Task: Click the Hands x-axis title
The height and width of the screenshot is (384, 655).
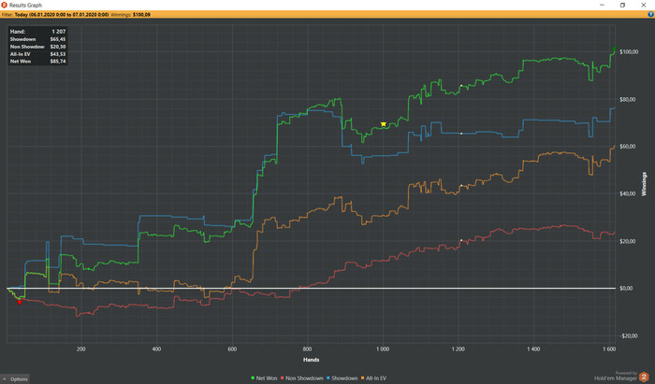Action: coord(312,360)
